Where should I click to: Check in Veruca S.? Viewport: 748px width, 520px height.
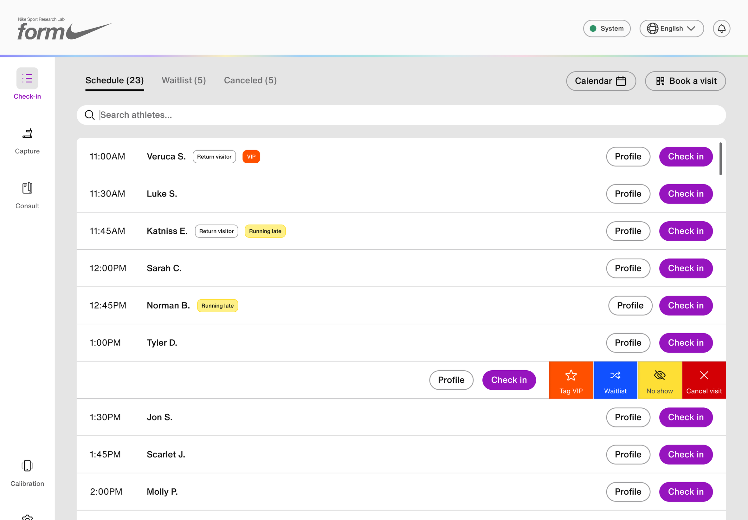pyautogui.click(x=686, y=157)
